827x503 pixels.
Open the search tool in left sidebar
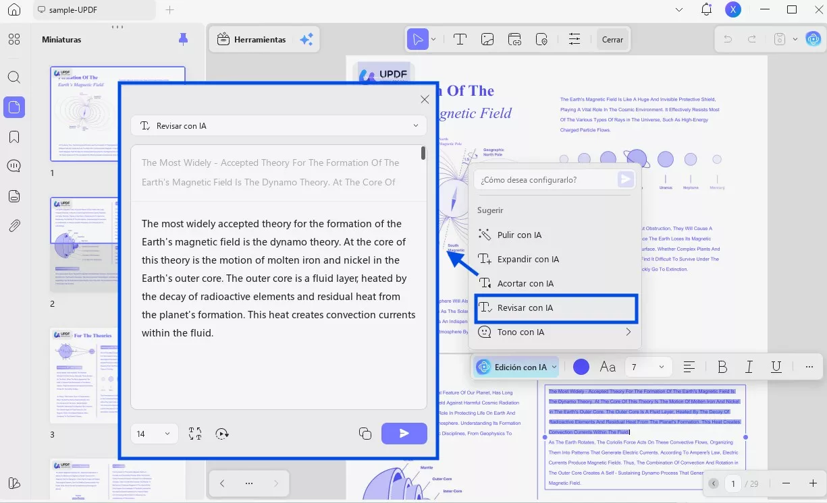[14, 77]
